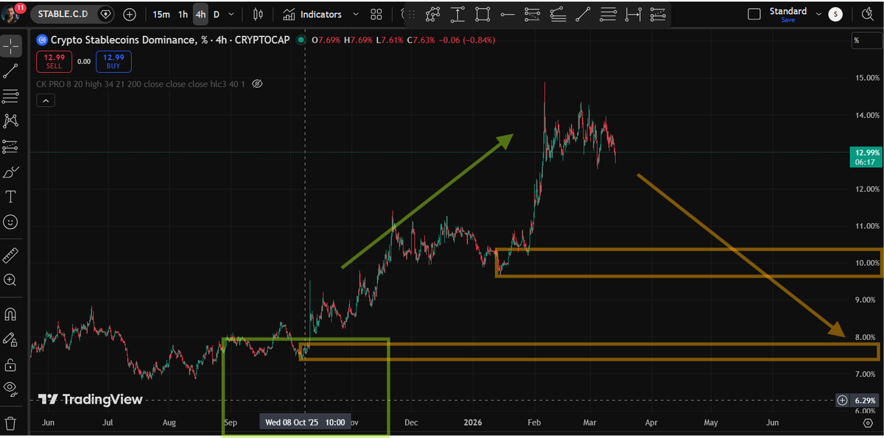Open the Fibonacci and Gann tools group
Image resolution: width=884 pixels, height=438 pixels.
click(x=11, y=96)
